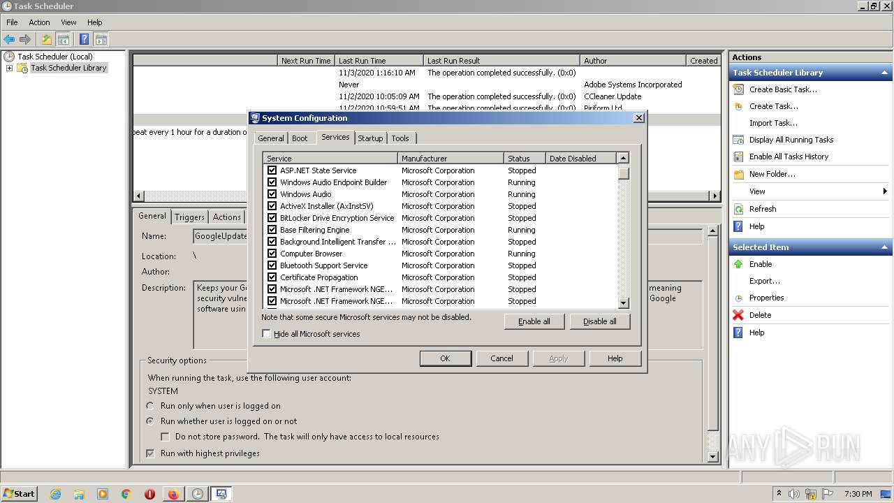The height and width of the screenshot is (503, 894).
Task: Click the Disable all button
Action: pyautogui.click(x=600, y=321)
